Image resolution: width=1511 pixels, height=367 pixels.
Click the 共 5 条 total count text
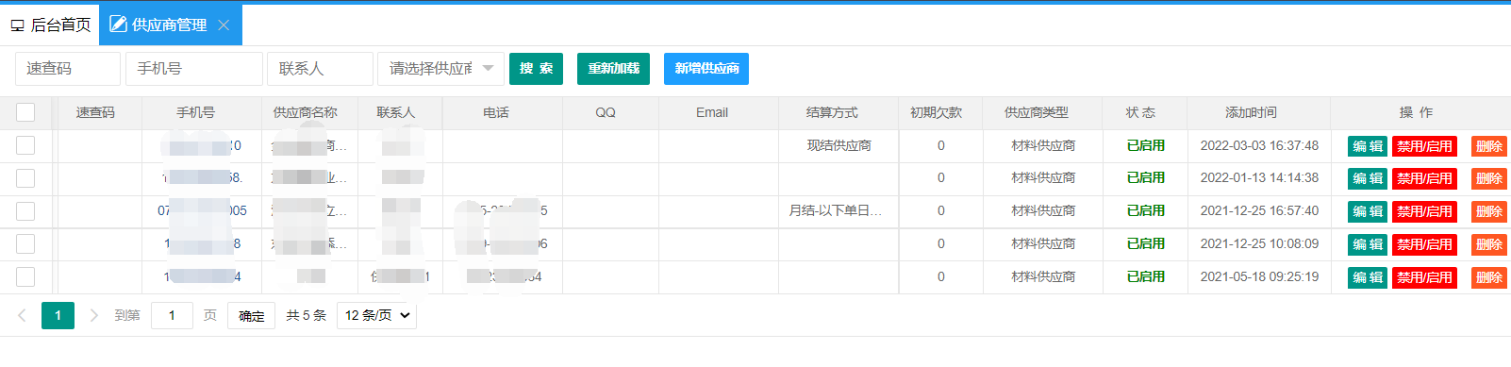(x=306, y=315)
